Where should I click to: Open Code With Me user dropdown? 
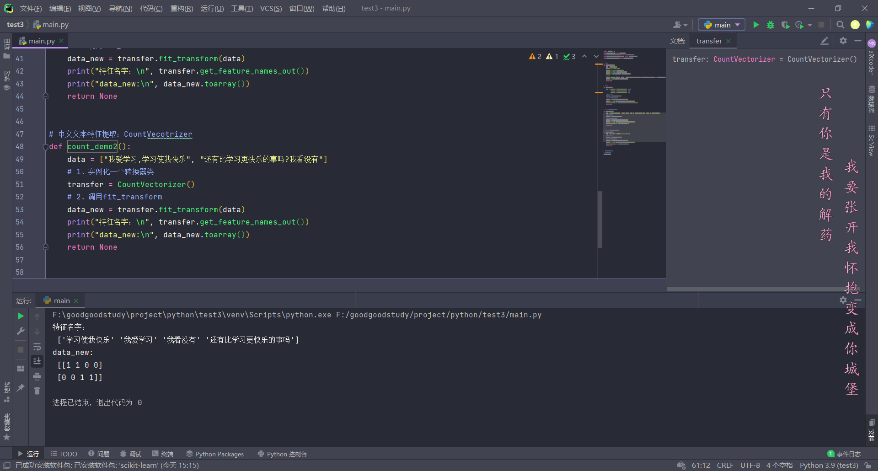680,25
